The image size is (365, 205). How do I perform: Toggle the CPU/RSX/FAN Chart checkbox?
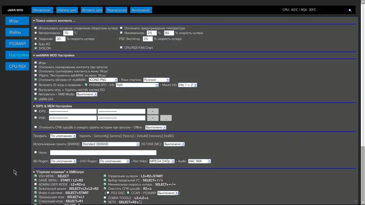tap(121, 48)
